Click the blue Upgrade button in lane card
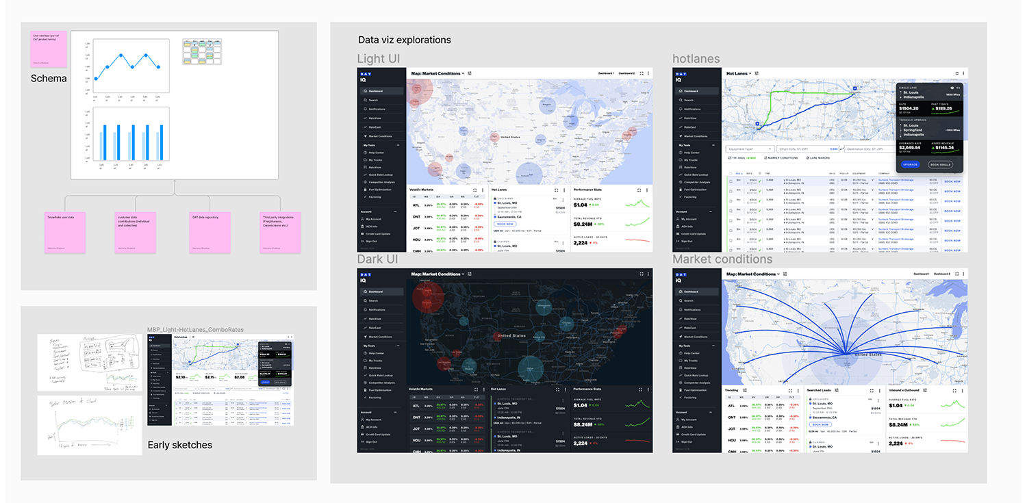 pyautogui.click(x=910, y=164)
